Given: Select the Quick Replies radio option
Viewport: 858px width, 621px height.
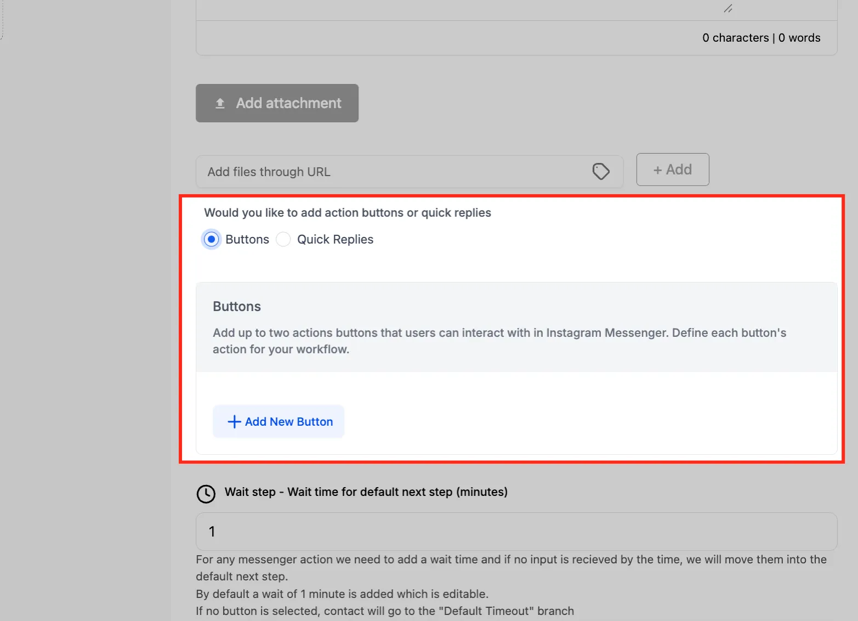Looking at the screenshot, I should click(x=283, y=239).
